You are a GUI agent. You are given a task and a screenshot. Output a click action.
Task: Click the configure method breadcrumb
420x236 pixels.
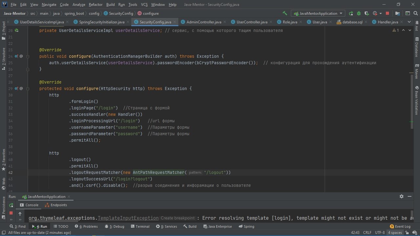click(148, 13)
